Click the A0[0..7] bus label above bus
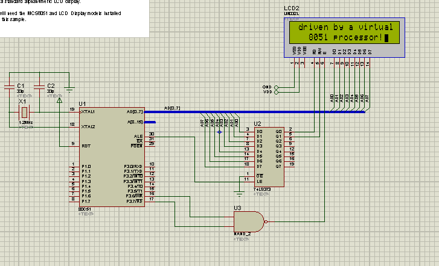Image resolution: width=439 pixels, height=266 pixels. pos(172,108)
